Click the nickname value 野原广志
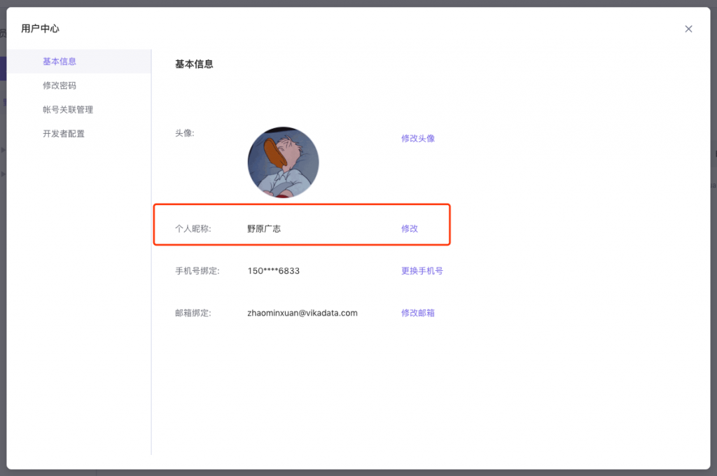This screenshot has width=717, height=476. 264,229
